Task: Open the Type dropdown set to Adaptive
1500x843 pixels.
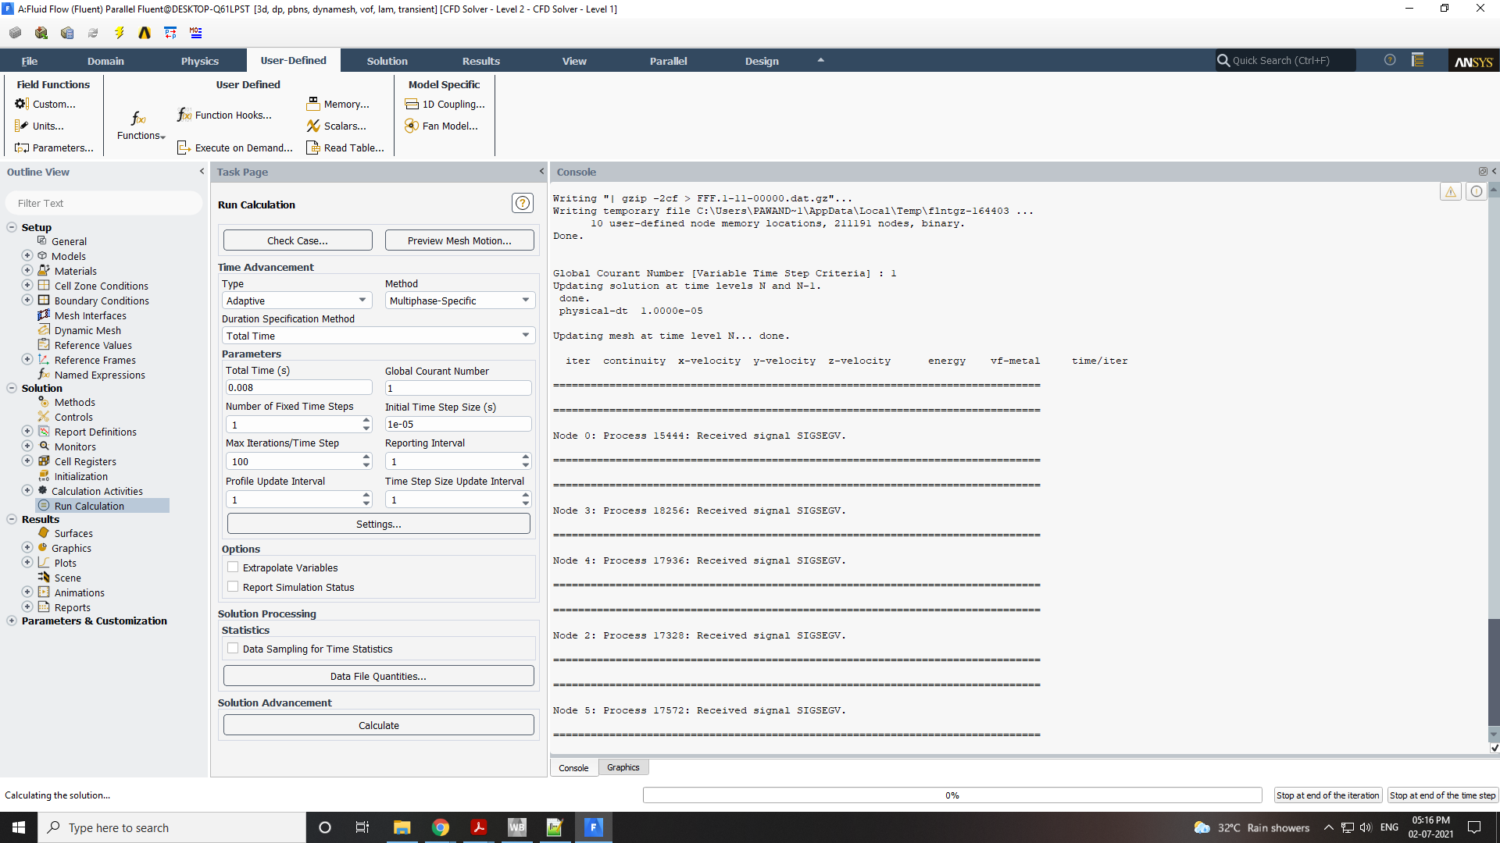Action: tap(297, 301)
